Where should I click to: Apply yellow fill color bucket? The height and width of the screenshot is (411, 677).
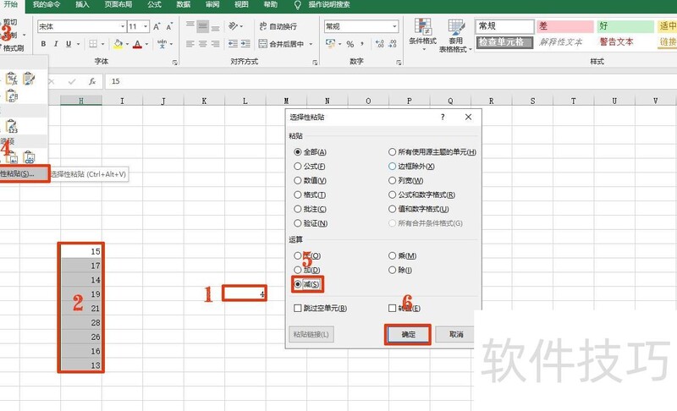[118, 44]
